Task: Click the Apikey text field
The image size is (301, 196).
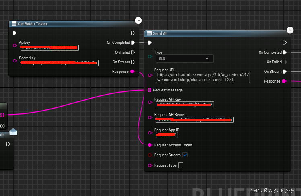Action: click(x=49, y=47)
